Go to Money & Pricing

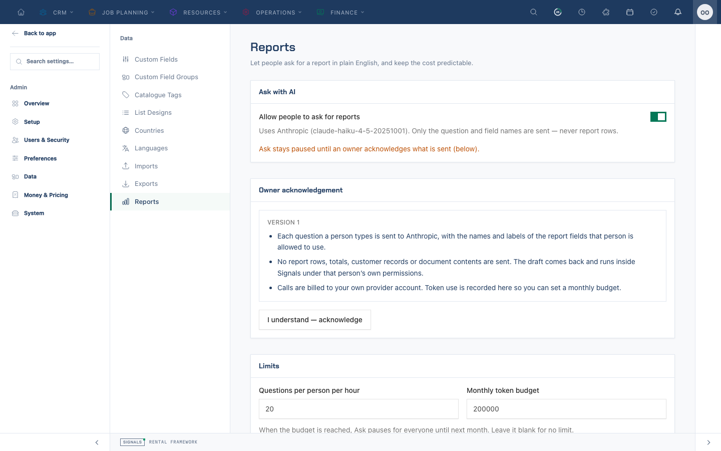pos(55,195)
